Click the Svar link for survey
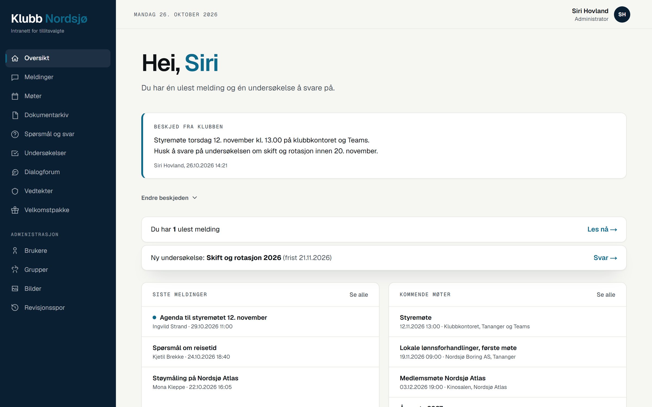 [605, 258]
